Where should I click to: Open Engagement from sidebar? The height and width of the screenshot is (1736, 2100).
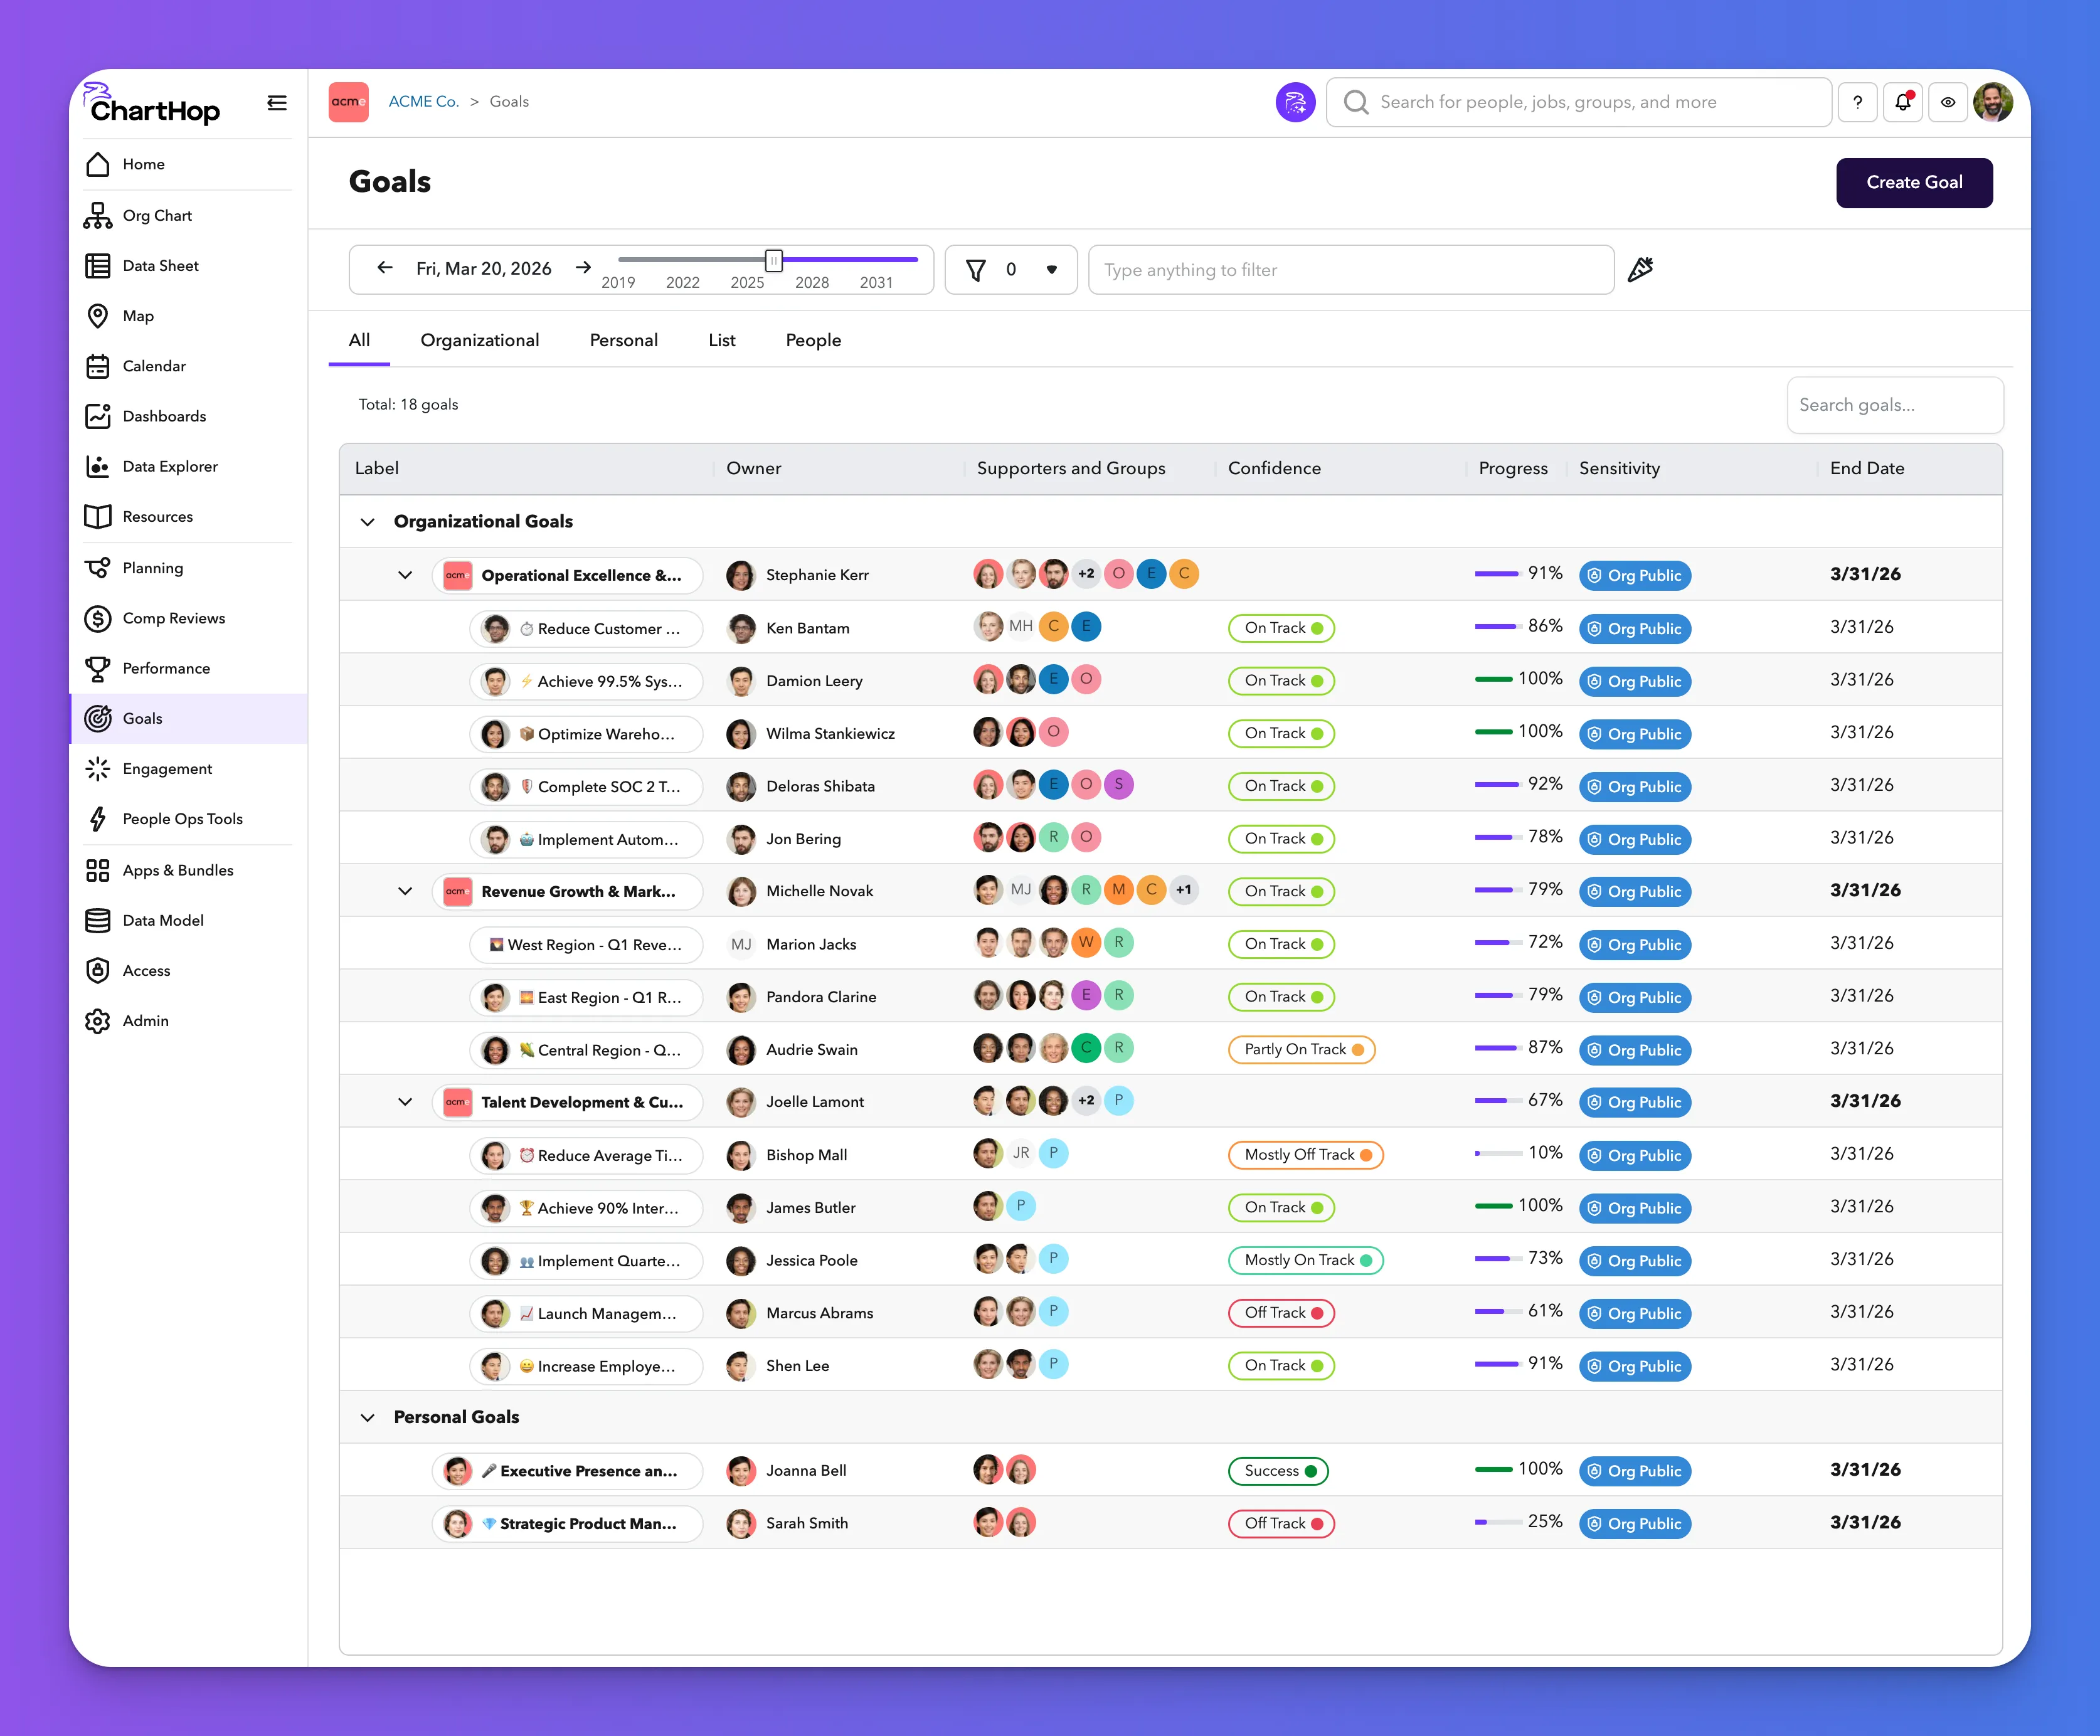(188, 768)
